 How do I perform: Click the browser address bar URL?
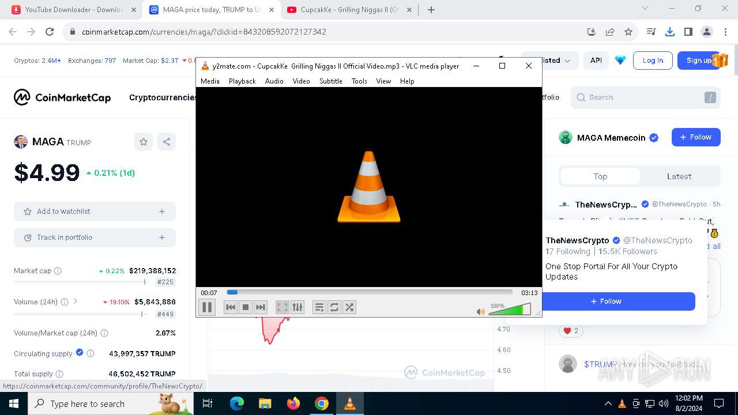pyautogui.click(x=204, y=32)
